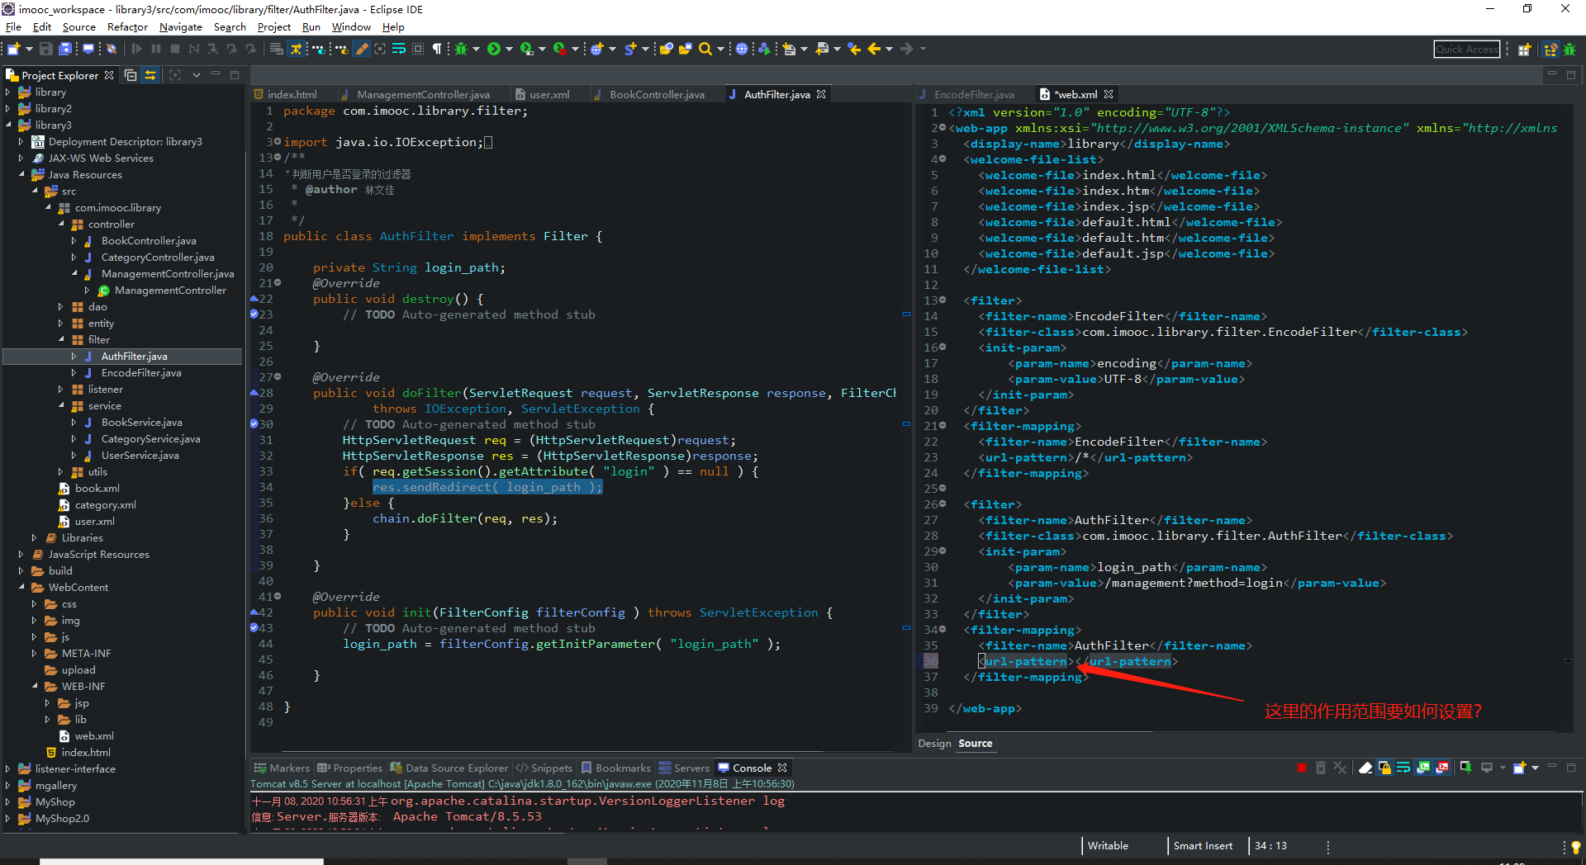Image resolution: width=1586 pixels, height=865 pixels.
Task: Open the Navigate menu
Action: 181,27
